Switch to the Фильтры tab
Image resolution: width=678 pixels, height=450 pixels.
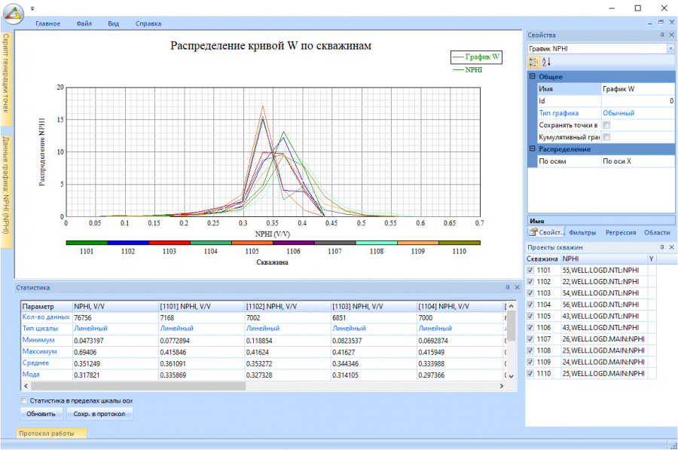coord(582,232)
